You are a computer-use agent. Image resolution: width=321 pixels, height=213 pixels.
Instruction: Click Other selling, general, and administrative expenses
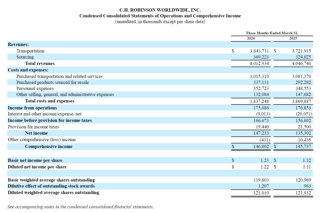pos(65,94)
